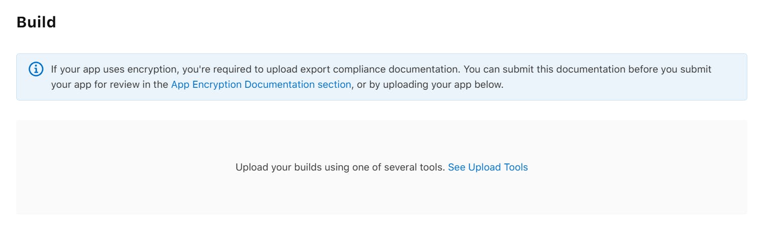Click the word "Encryption" in the blue link
The width and height of the screenshot is (757, 236).
click(217, 85)
